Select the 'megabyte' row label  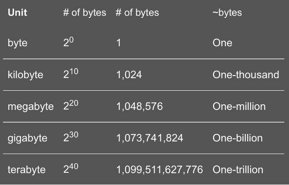(x=31, y=107)
